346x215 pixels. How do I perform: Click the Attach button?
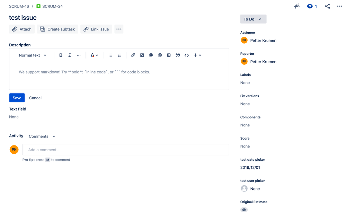click(x=22, y=29)
